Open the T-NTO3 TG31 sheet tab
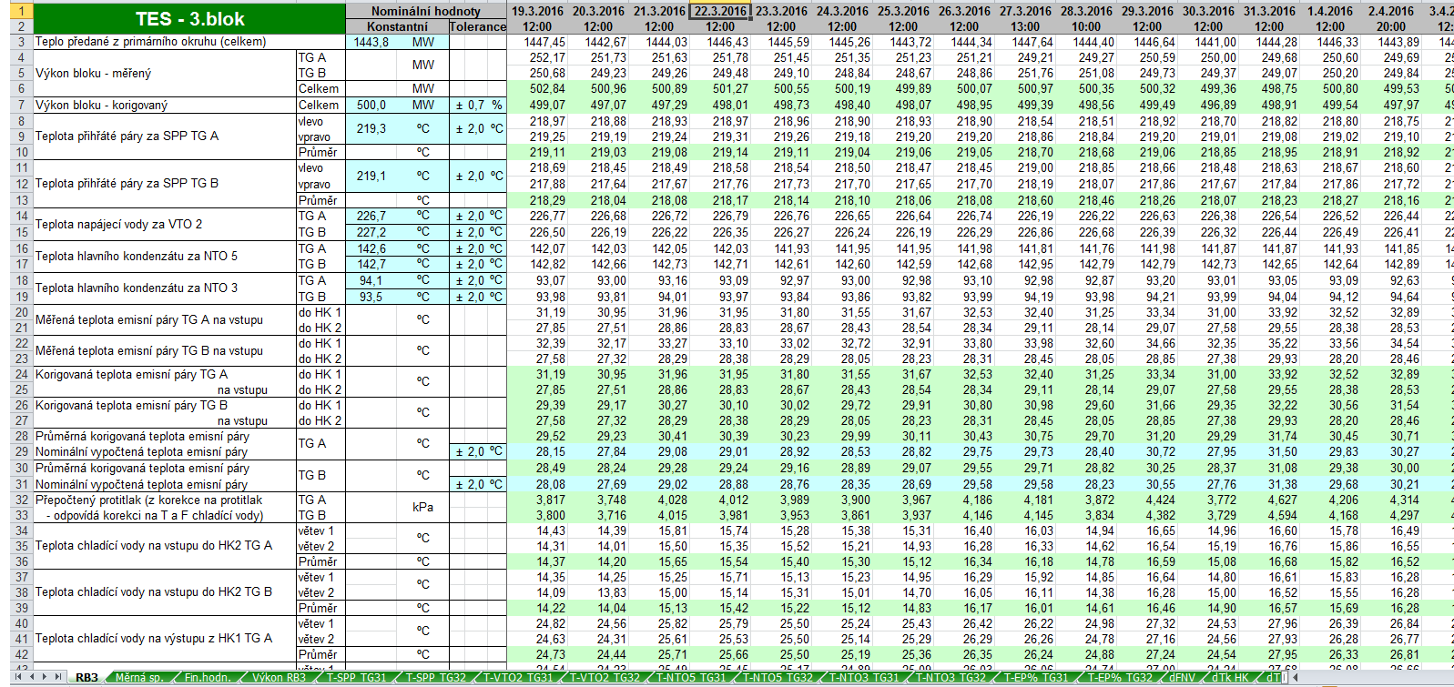The image size is (1454, 687). tap(865, 677)
